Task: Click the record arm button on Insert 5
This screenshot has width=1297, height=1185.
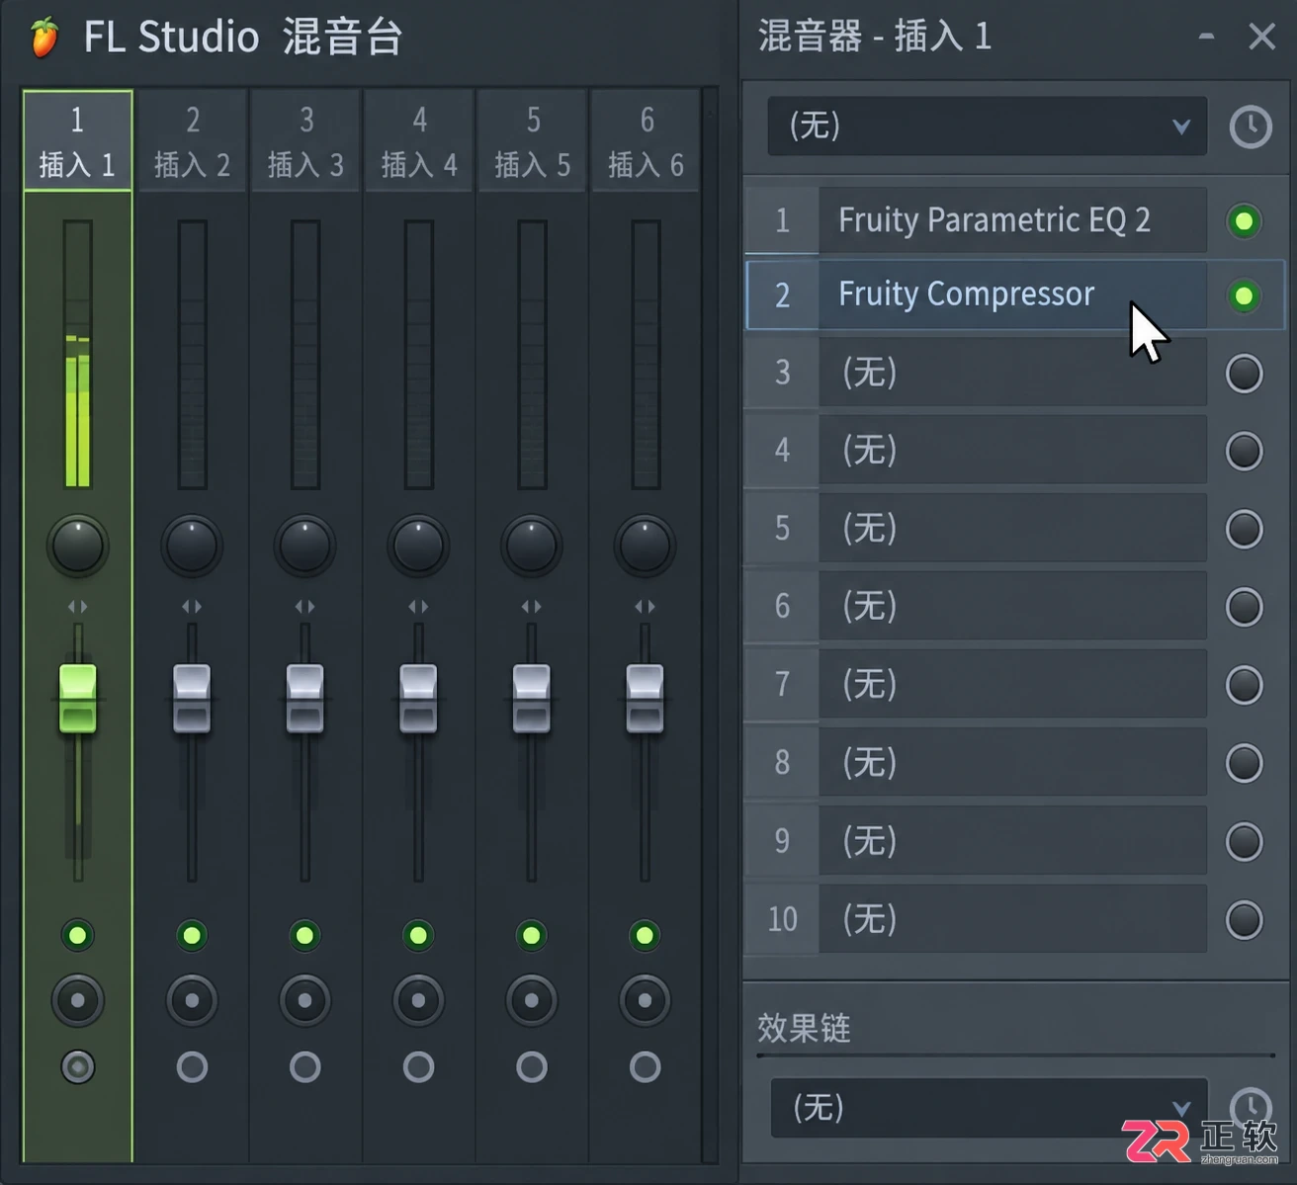Action: 531,1000
